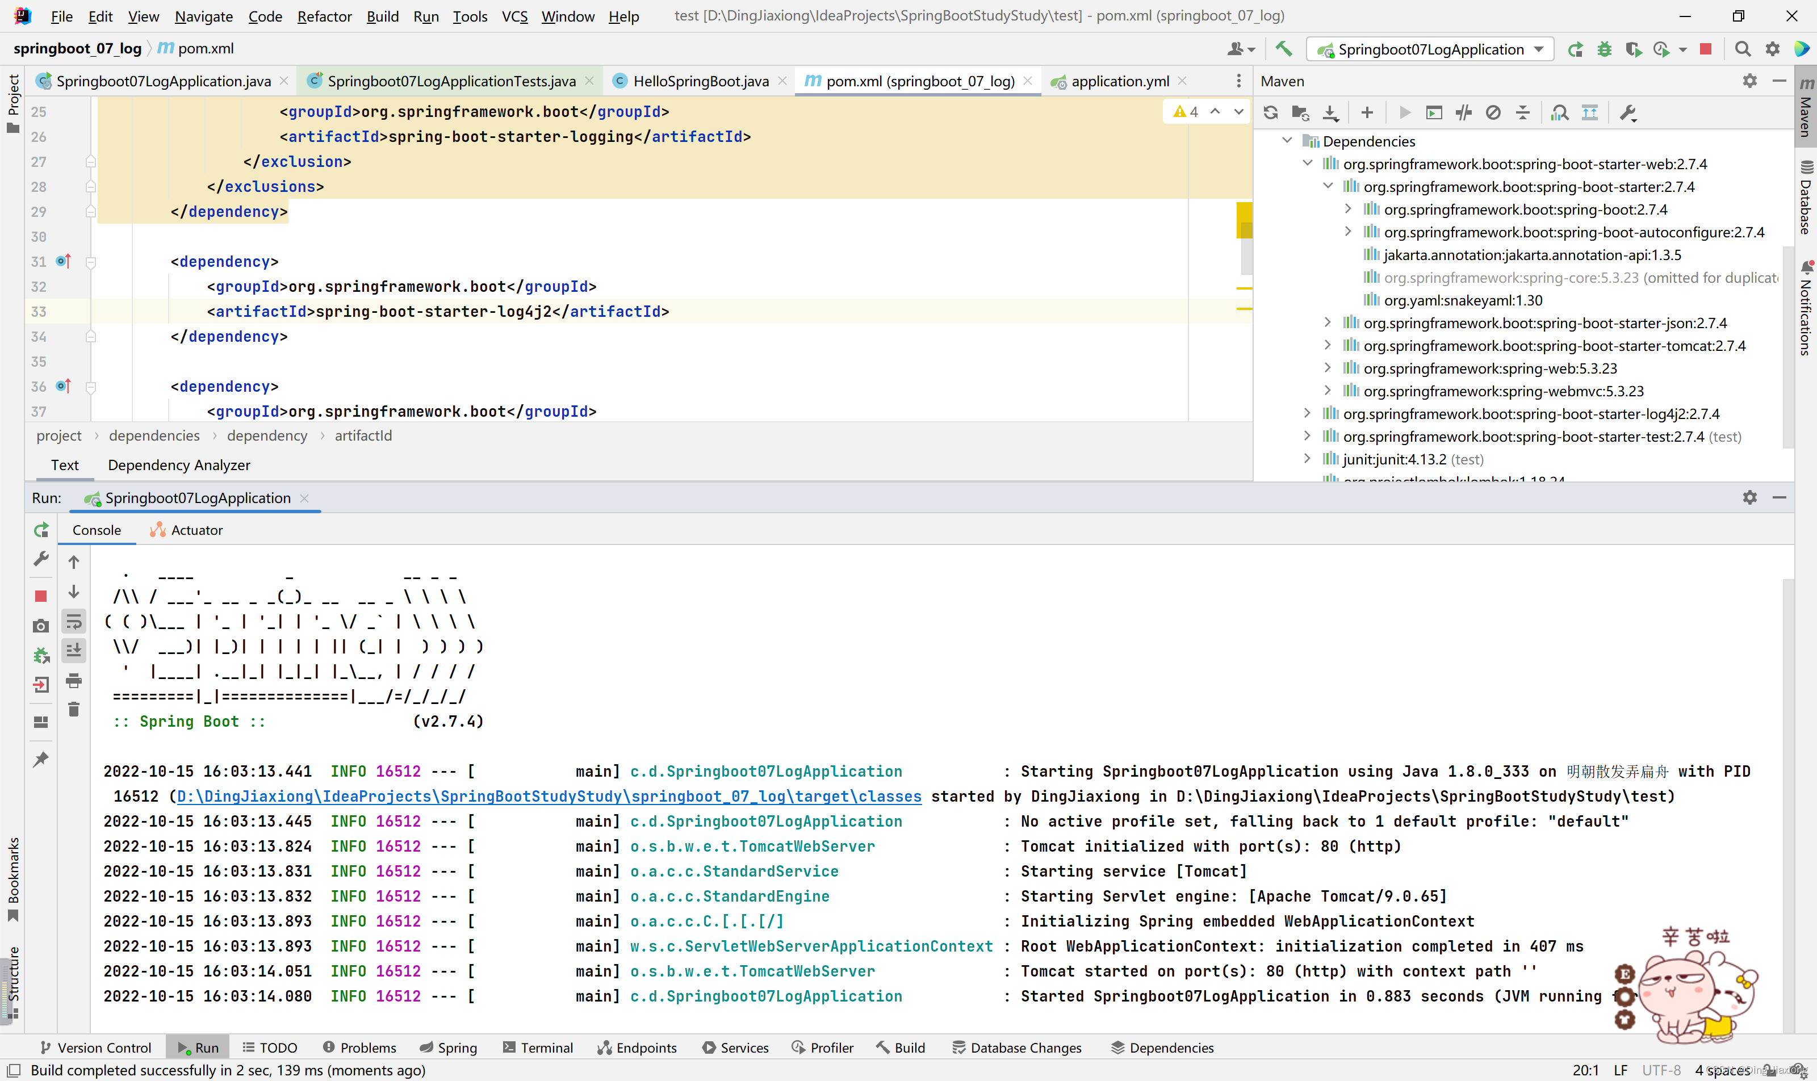Rerun Springboot07LogApplication from top toolbar
The width and height of the screenshot is (1817, 1081).
[x=1575, y=49]
